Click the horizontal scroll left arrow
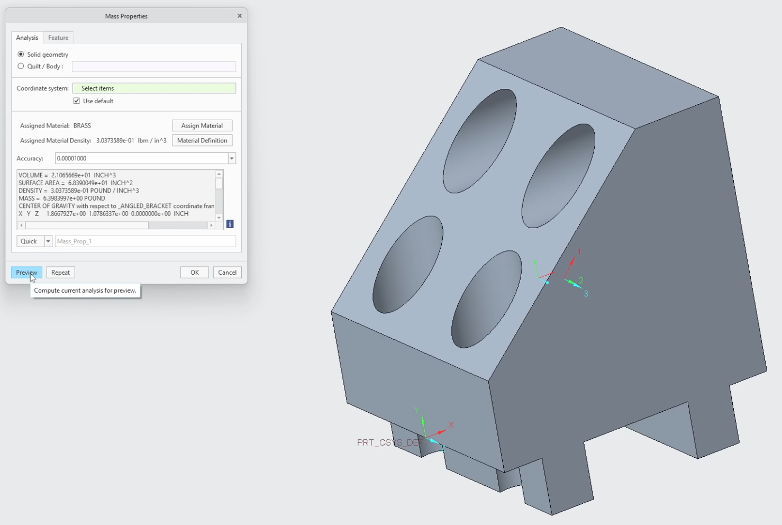782x525 pixels. (x=21, y=225)
